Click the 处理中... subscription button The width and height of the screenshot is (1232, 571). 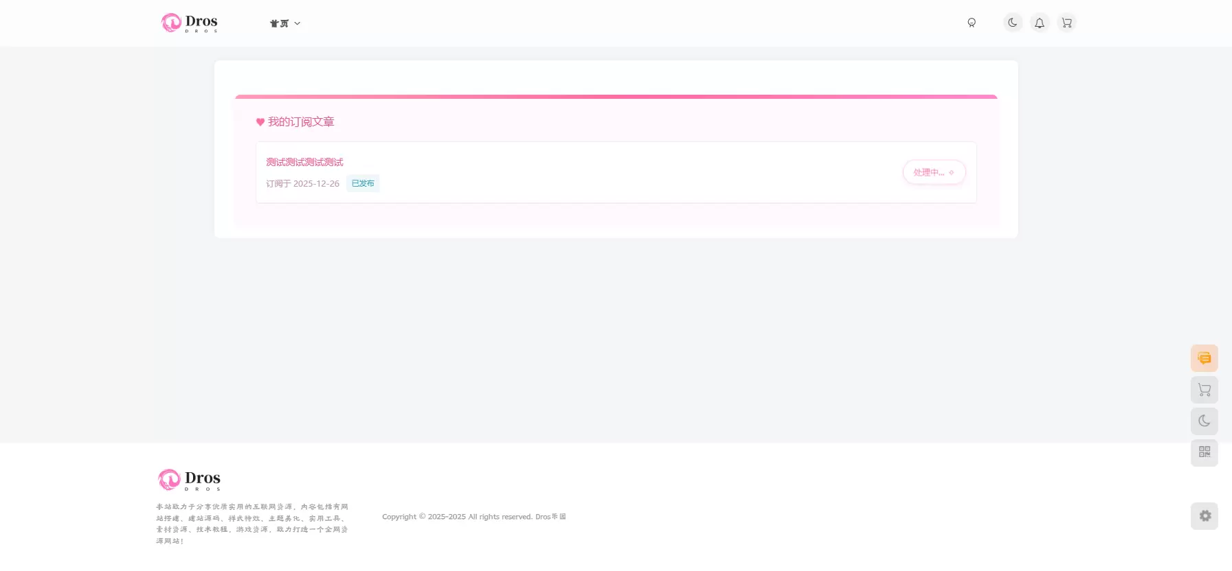click(934, 172)
